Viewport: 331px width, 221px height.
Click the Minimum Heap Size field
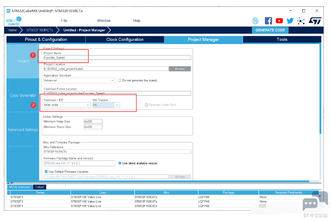[x=93, y=121]
